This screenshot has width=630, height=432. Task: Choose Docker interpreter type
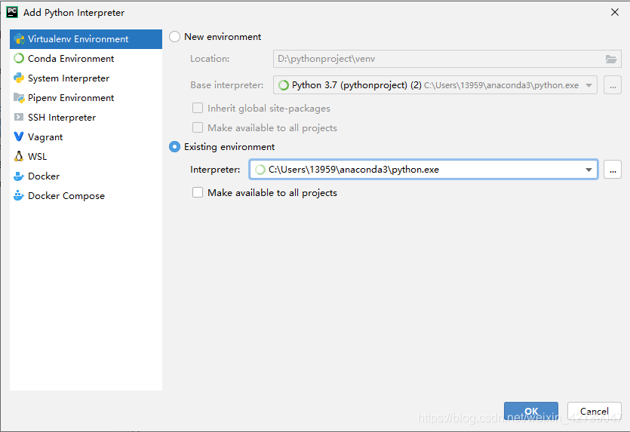[86, 176]
